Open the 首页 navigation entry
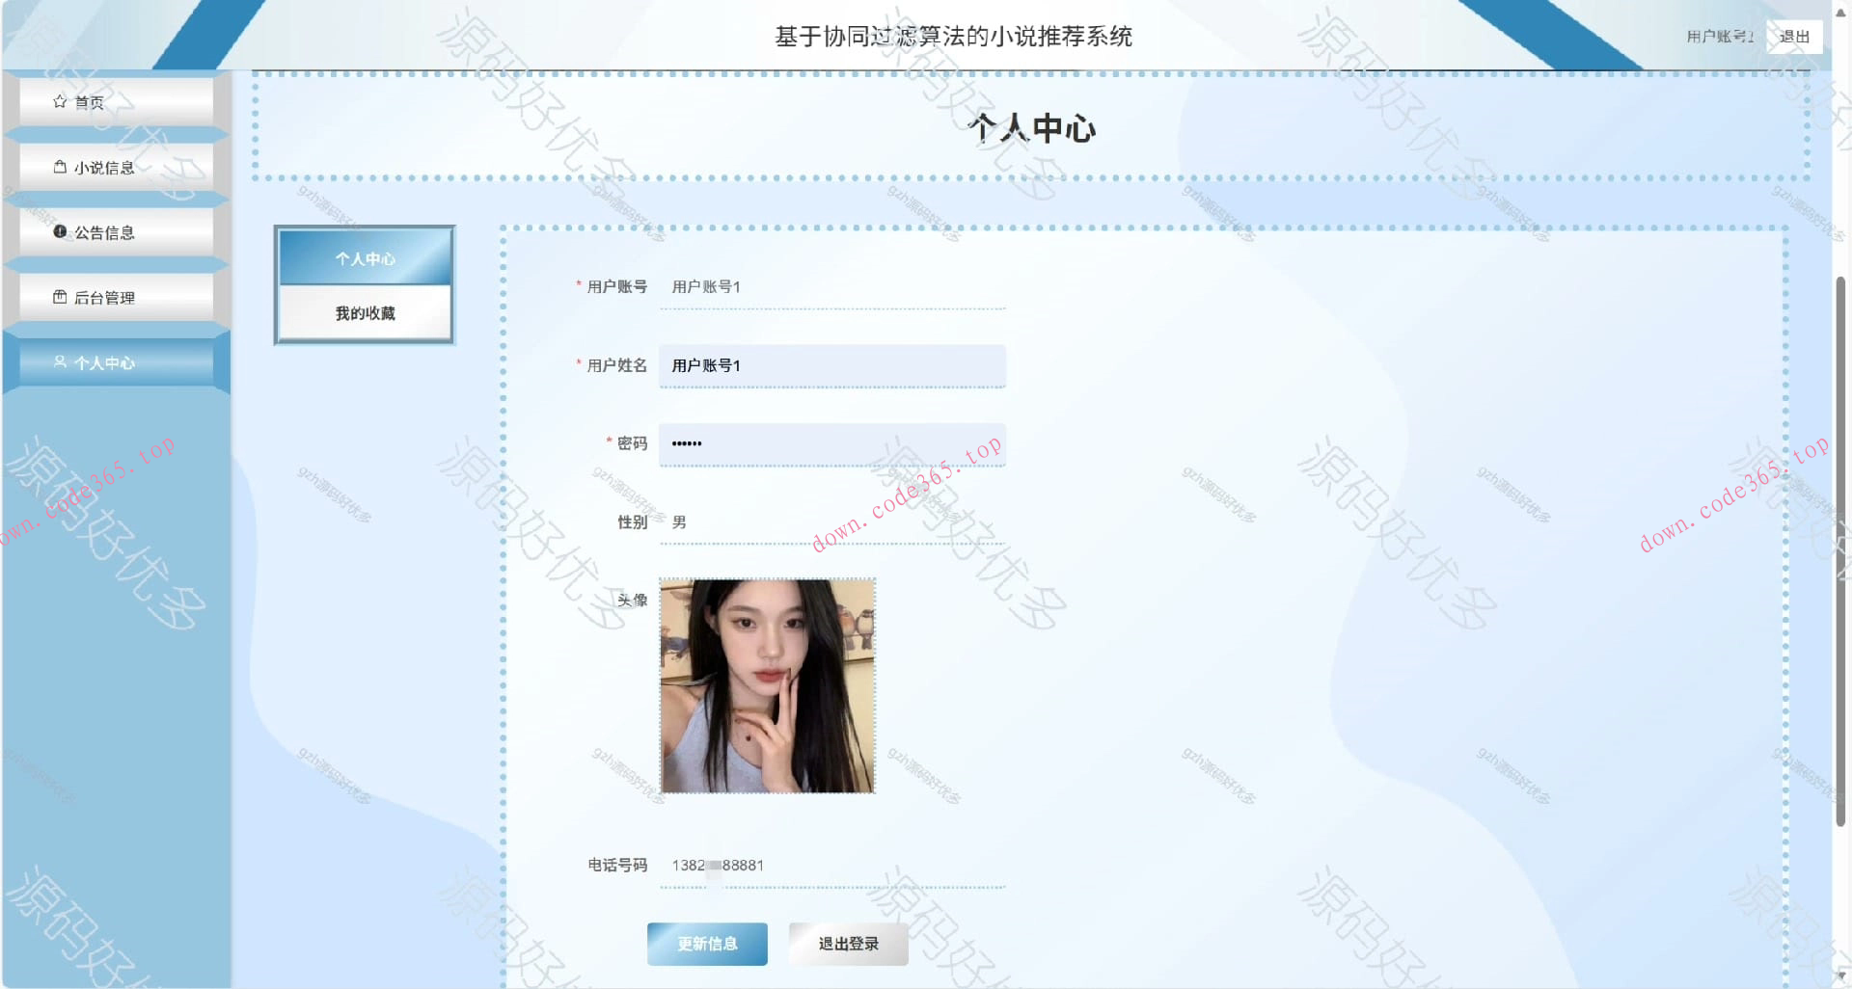Viewport: 1852px width, 989px height. tap(87, 100)
